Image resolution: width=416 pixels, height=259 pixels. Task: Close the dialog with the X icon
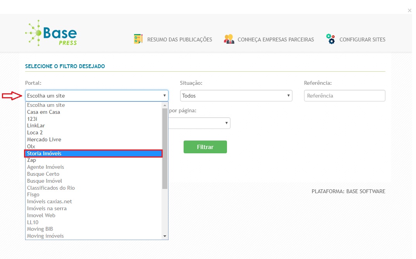pyautogui.click(x=409, y=11)
